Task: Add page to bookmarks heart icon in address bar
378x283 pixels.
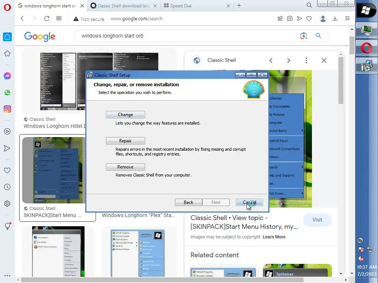Action: pyautogui.click(x=309, y=18)
